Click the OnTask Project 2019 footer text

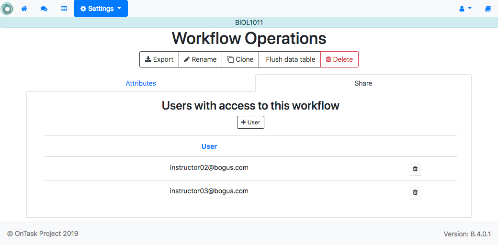[x=43, y=234]
